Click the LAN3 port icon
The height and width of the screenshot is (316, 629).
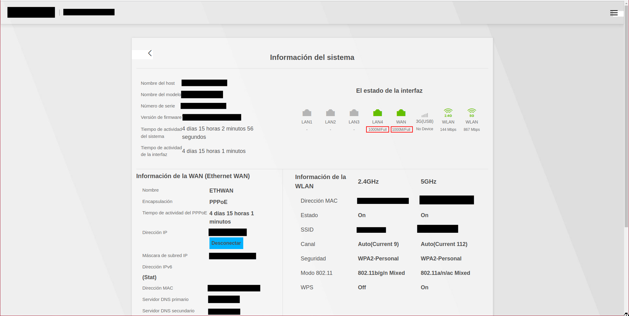[x=354, y=113]
